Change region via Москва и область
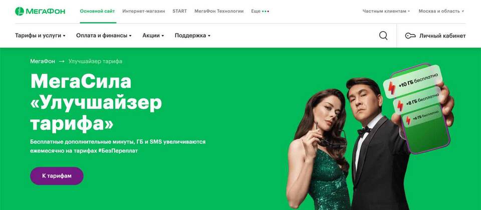481x210 pixels. coord(441,11)
